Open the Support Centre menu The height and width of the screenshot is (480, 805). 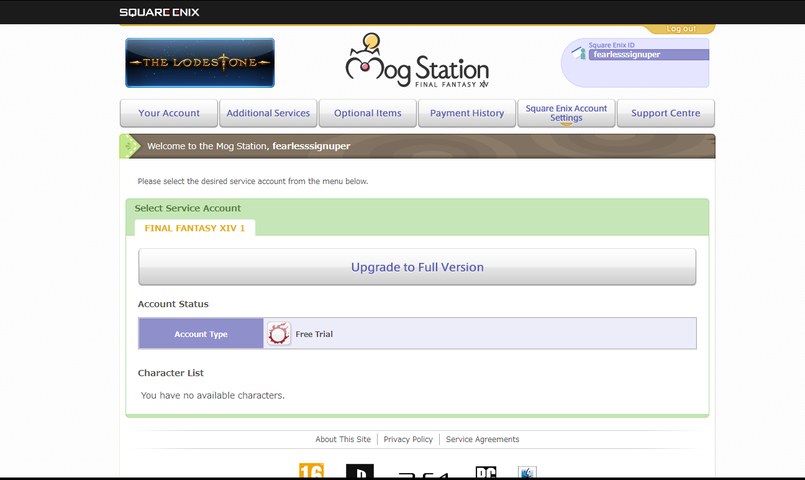[x=666, y=113]
